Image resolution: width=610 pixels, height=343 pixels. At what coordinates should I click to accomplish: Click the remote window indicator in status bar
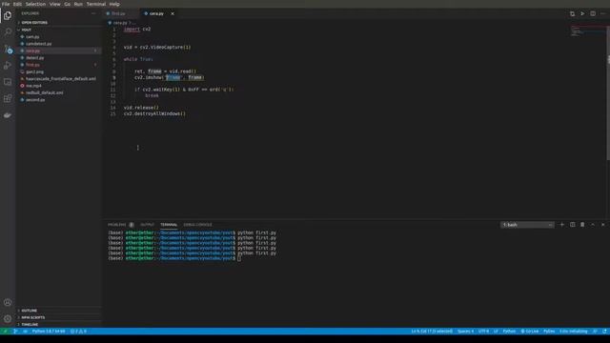5,332
